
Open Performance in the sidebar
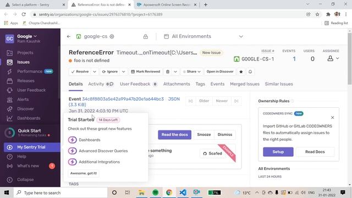click(30, 71)
